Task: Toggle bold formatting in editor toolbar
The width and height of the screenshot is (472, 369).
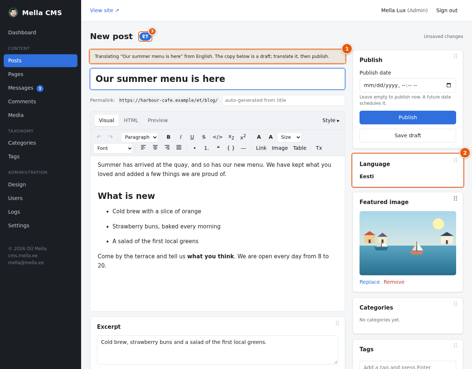Action: pos(169,137)
